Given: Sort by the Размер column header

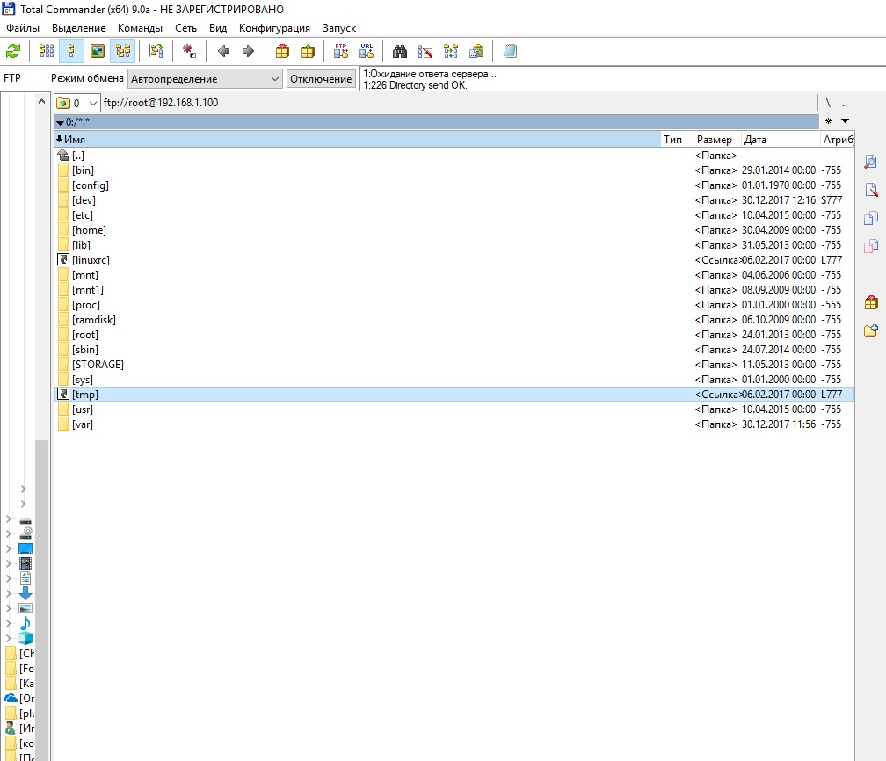Looking at the screenshot, I should coord(716,139).
